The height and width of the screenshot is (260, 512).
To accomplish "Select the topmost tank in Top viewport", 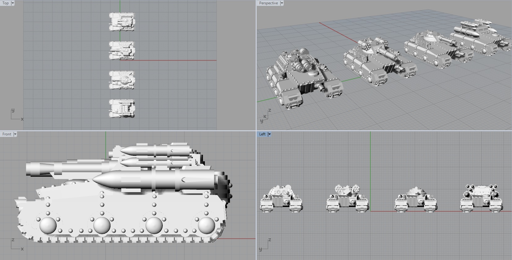I will pyautogui.click(x=122, y=22).
